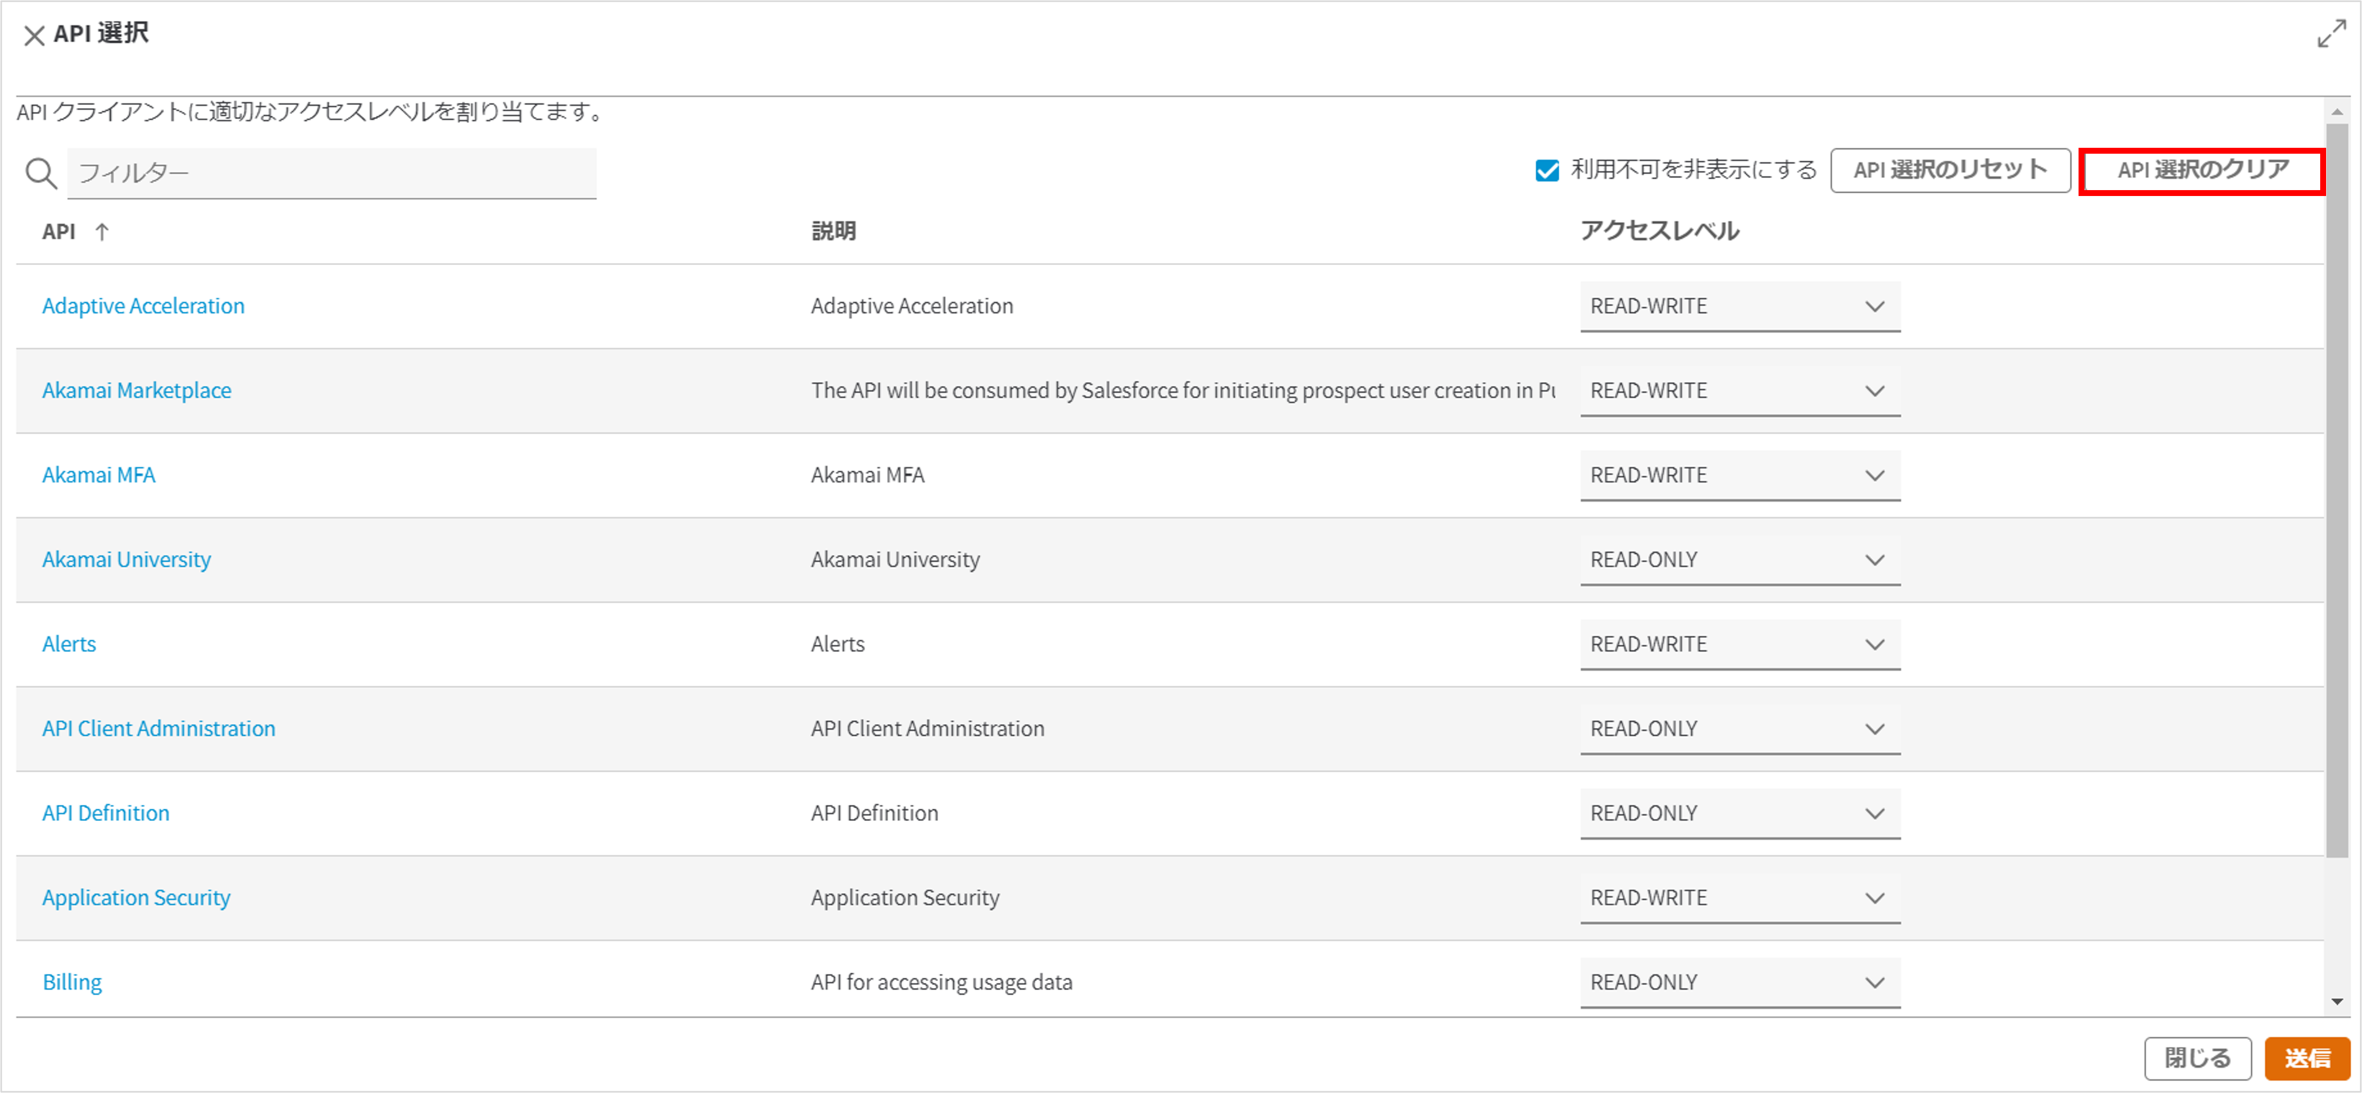The width and height of the screenshot is (2362, 1093).
Task: Open the API Client Administration link
Action: (159, 728)
